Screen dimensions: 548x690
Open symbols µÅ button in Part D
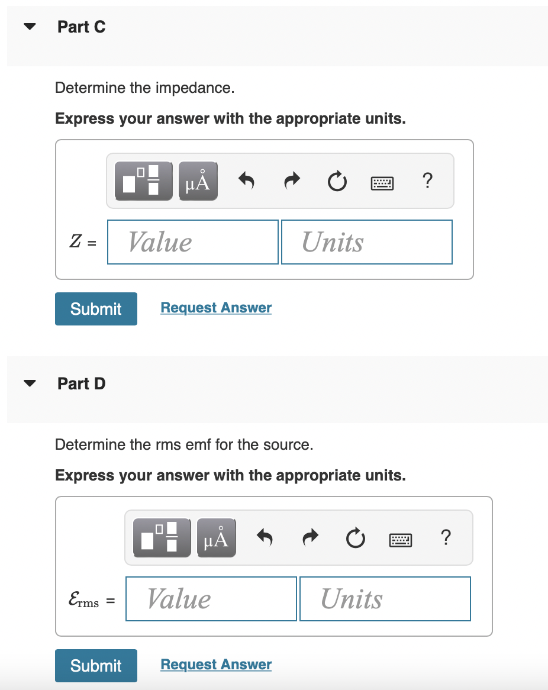pyautogui.click(x=217, y=538)
